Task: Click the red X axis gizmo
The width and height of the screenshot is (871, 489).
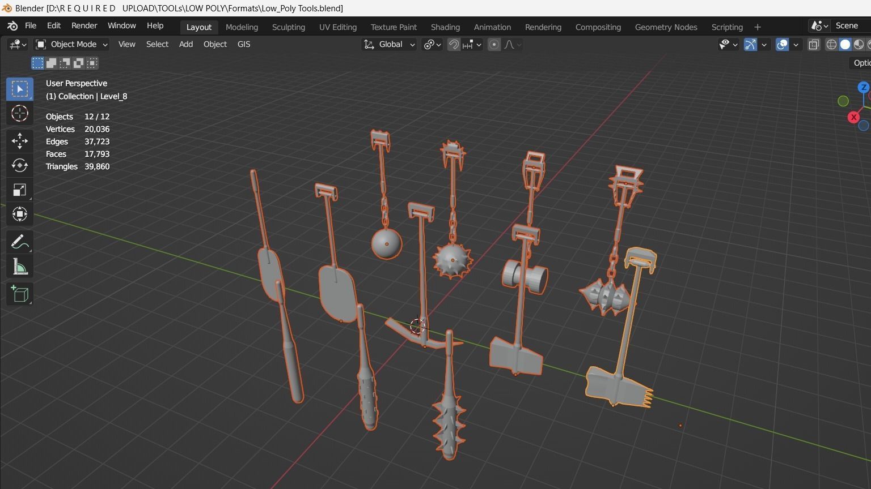Action: click(x=853, y=117)
